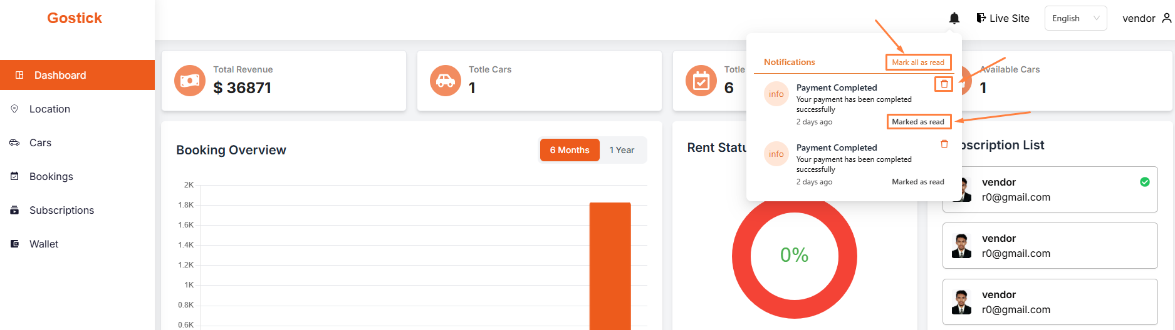Open the English language dropdown
The image size is (1175, 330).
(1075, 18)
